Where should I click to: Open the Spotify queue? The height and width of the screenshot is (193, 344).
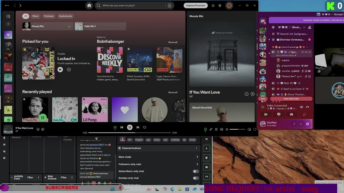[216, 129]
